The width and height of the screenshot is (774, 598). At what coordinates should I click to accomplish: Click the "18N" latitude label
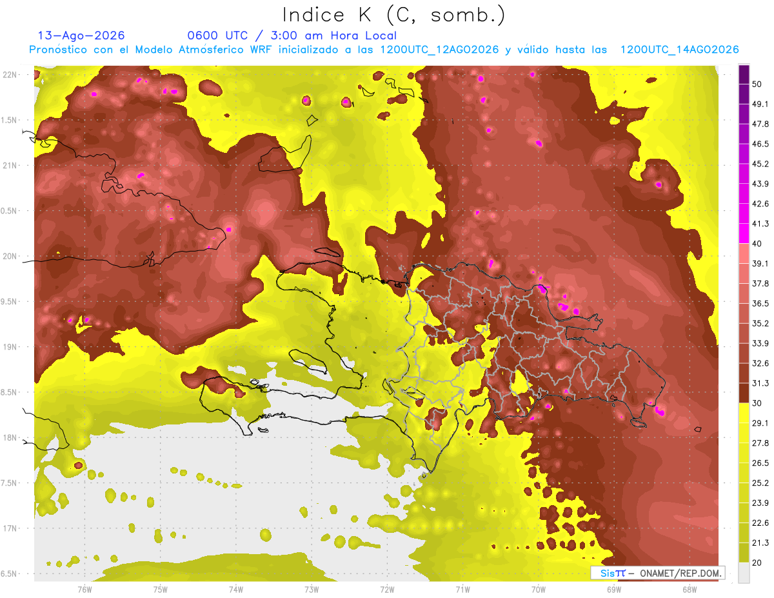tap(10, 438)
